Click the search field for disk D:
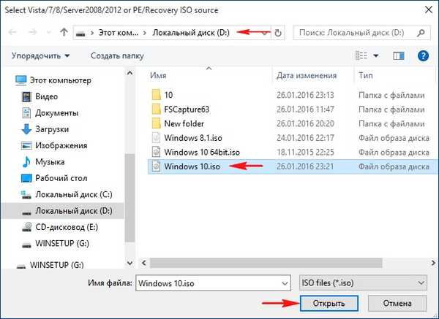This screenshot has height=319, width=439. [359, 33]
